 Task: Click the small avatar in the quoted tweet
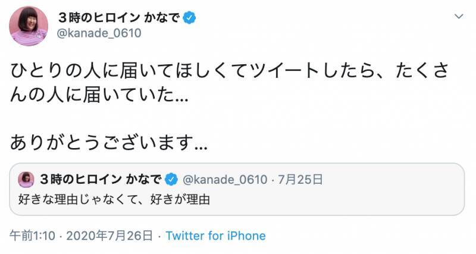pyautogui.click(x=26, y=178)
